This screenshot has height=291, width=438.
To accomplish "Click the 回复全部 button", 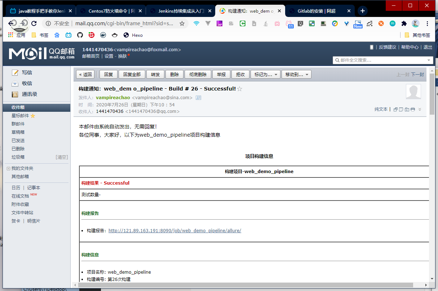I will coord(132,75).
